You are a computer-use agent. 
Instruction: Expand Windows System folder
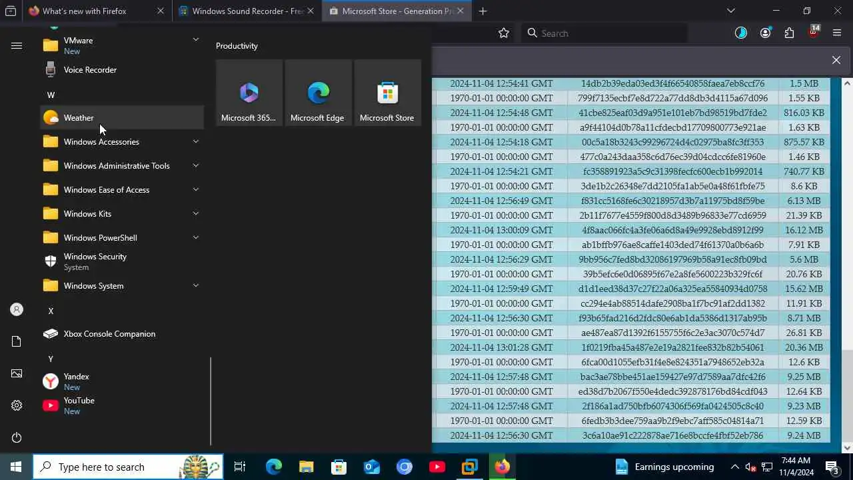pos(122,286)
